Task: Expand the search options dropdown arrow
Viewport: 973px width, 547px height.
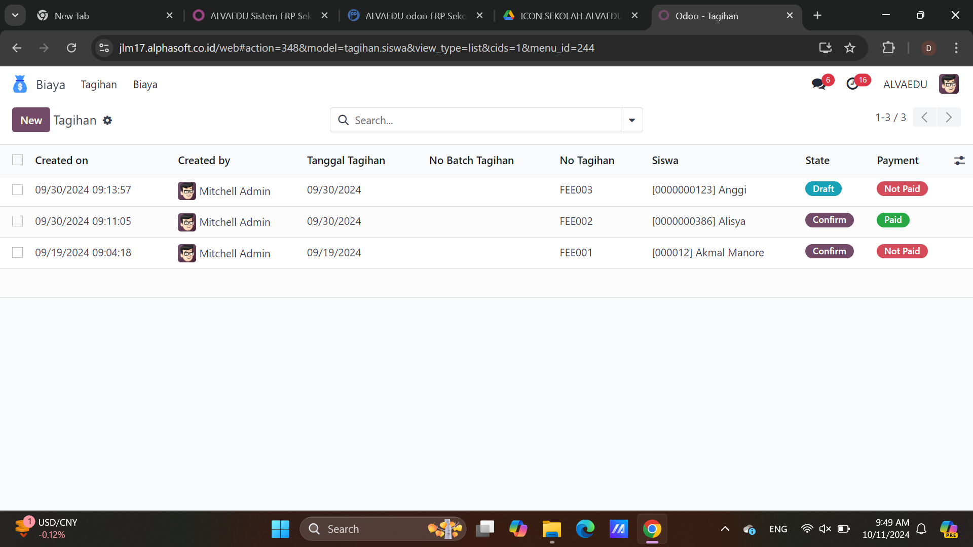Action: (632, 120)
